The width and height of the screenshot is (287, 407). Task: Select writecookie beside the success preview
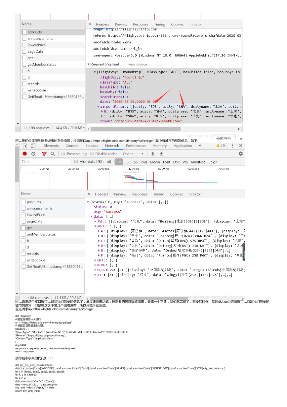(52, 260)
